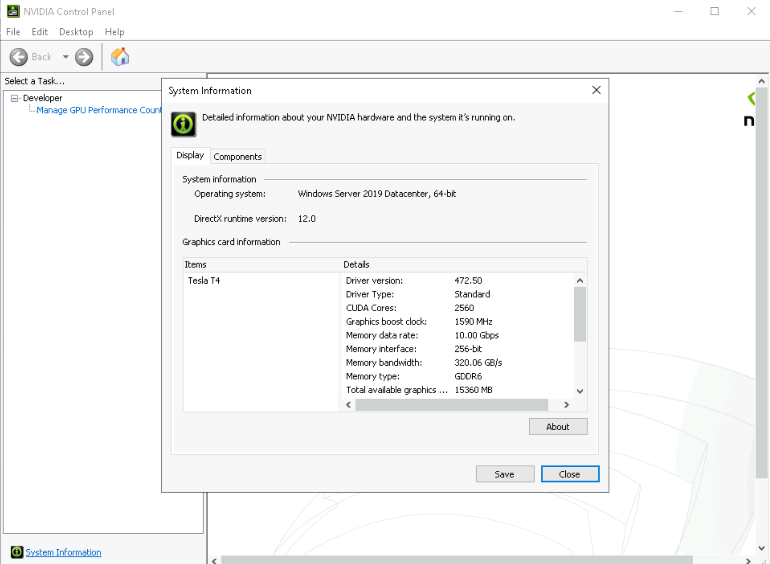Screen dimensions: 770x564
Task: Click Details list scroll up arrow
Action: click(x=580, y=281)
